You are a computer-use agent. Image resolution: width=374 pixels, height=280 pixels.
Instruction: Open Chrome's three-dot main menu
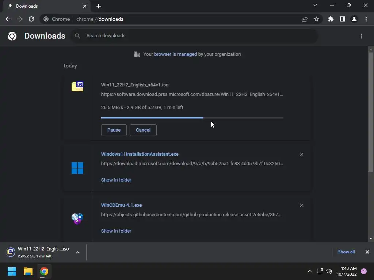[366, 19]
